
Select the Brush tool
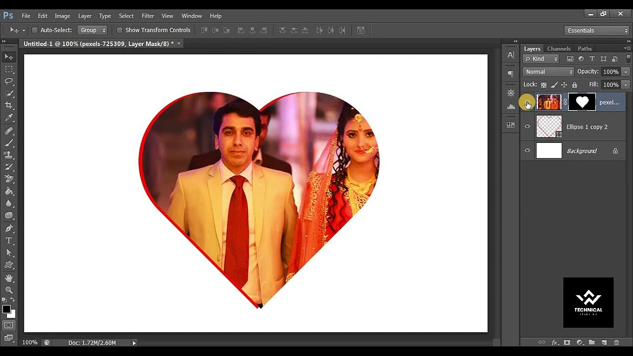pyautogui.click(x=9, y=143)
